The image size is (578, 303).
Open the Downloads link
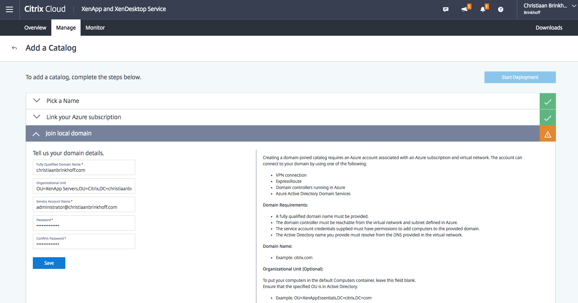[x=549, y=28]
